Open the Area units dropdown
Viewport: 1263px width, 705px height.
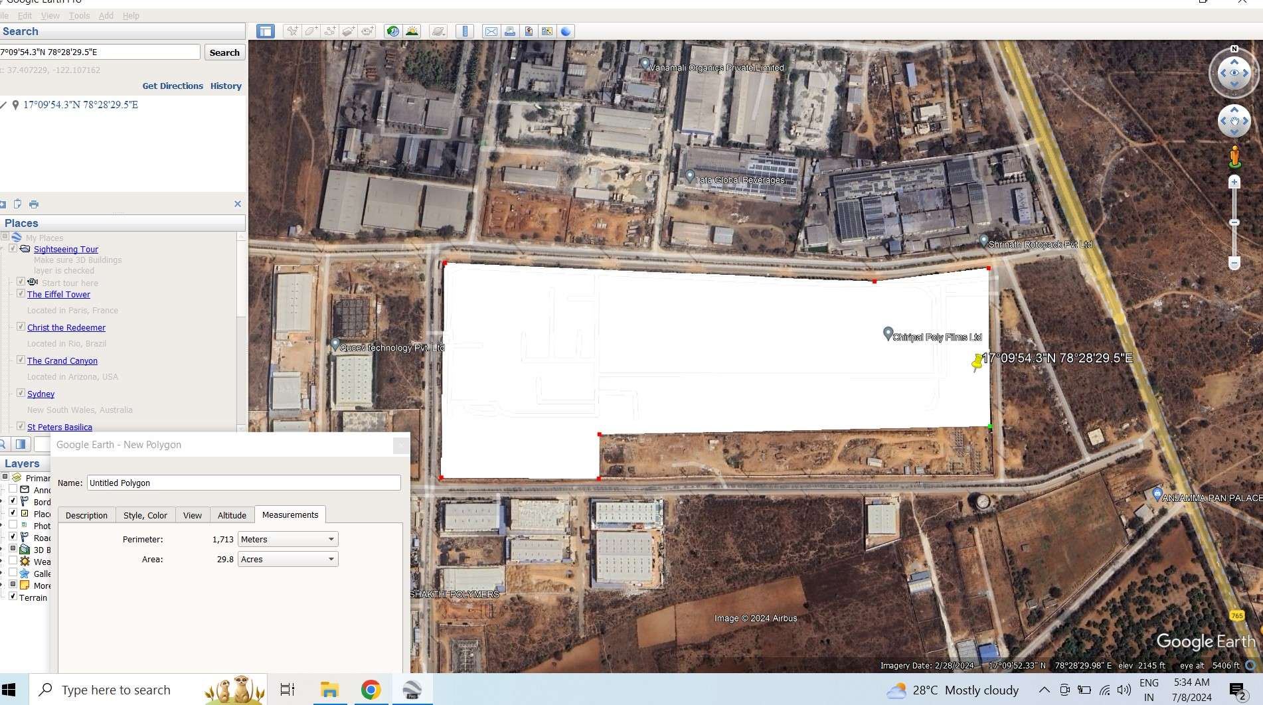point(288,559)
